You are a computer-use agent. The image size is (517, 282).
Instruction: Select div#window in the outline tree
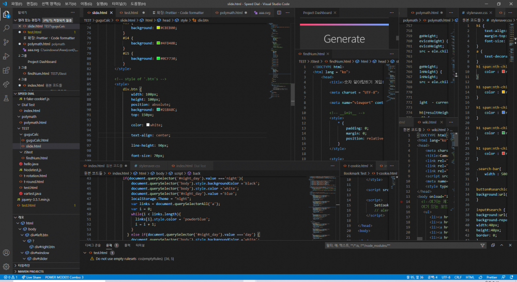(x=40, y=253)
